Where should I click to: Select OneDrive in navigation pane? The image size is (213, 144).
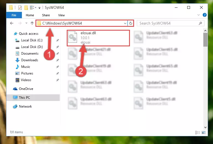click(x=26, y=89)
